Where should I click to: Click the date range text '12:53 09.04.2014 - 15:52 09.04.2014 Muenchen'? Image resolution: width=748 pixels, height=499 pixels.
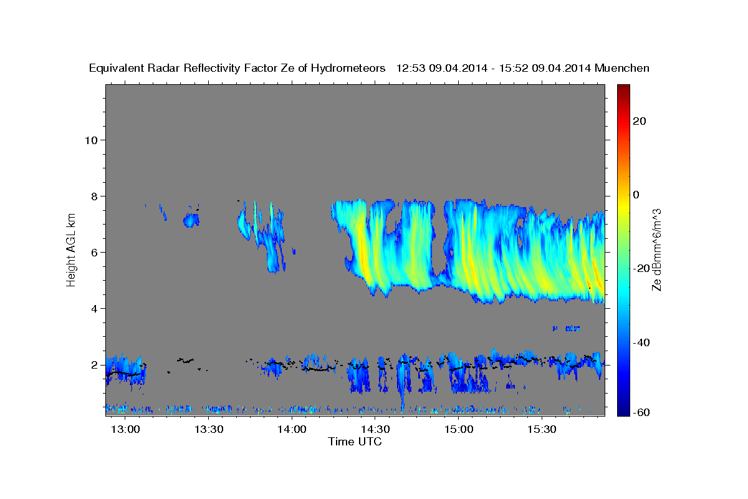(x=523, y=68)
